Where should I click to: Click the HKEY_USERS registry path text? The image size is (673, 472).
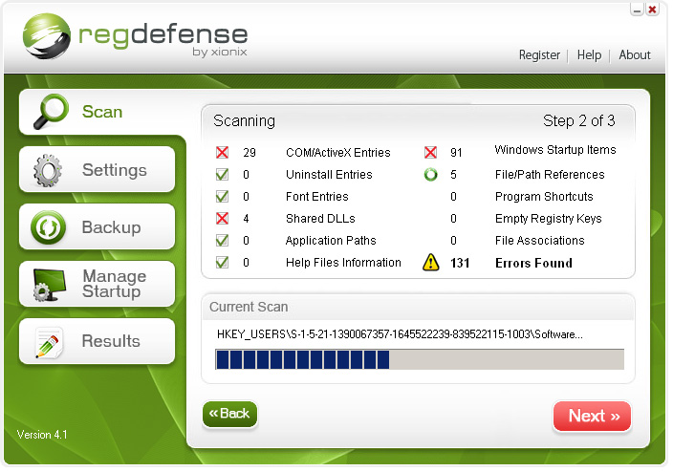(400, 334)
